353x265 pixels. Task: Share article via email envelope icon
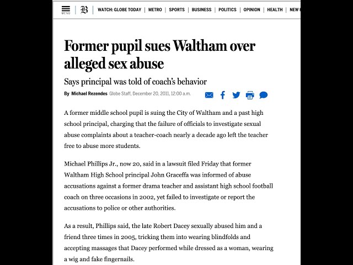click(209, 95)
